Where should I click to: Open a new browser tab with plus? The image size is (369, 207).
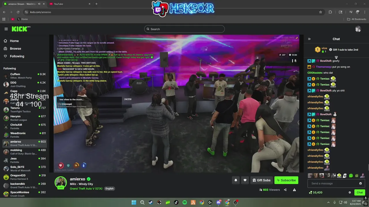(x=96, y=4)
